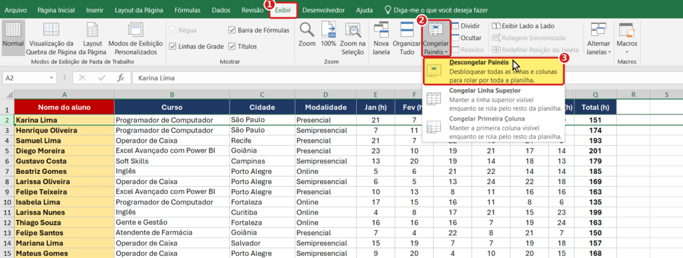Viewport: 683px width, 258px height.
Task: Select column Q header
Action: (595, 95)
